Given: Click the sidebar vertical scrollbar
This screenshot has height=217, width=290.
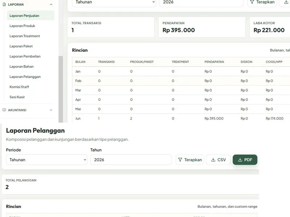Looking at the screenshot, I should (61, 89).
